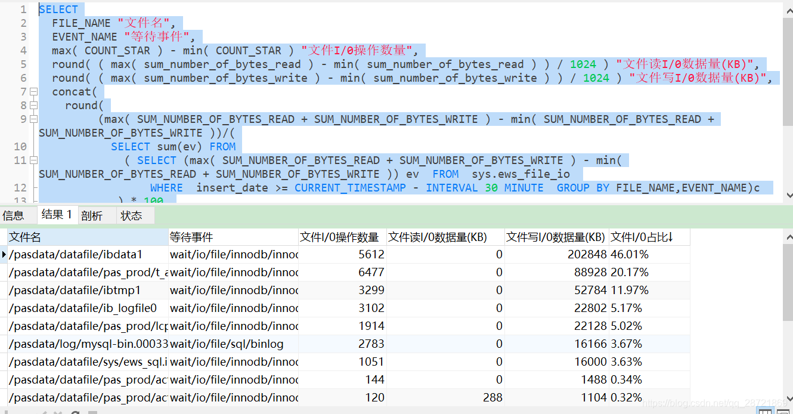Viewport: 793px width, 414px height.
Task: Select the /pasdata/datafile/ibtmp1 cell
Action: (88, 291)
